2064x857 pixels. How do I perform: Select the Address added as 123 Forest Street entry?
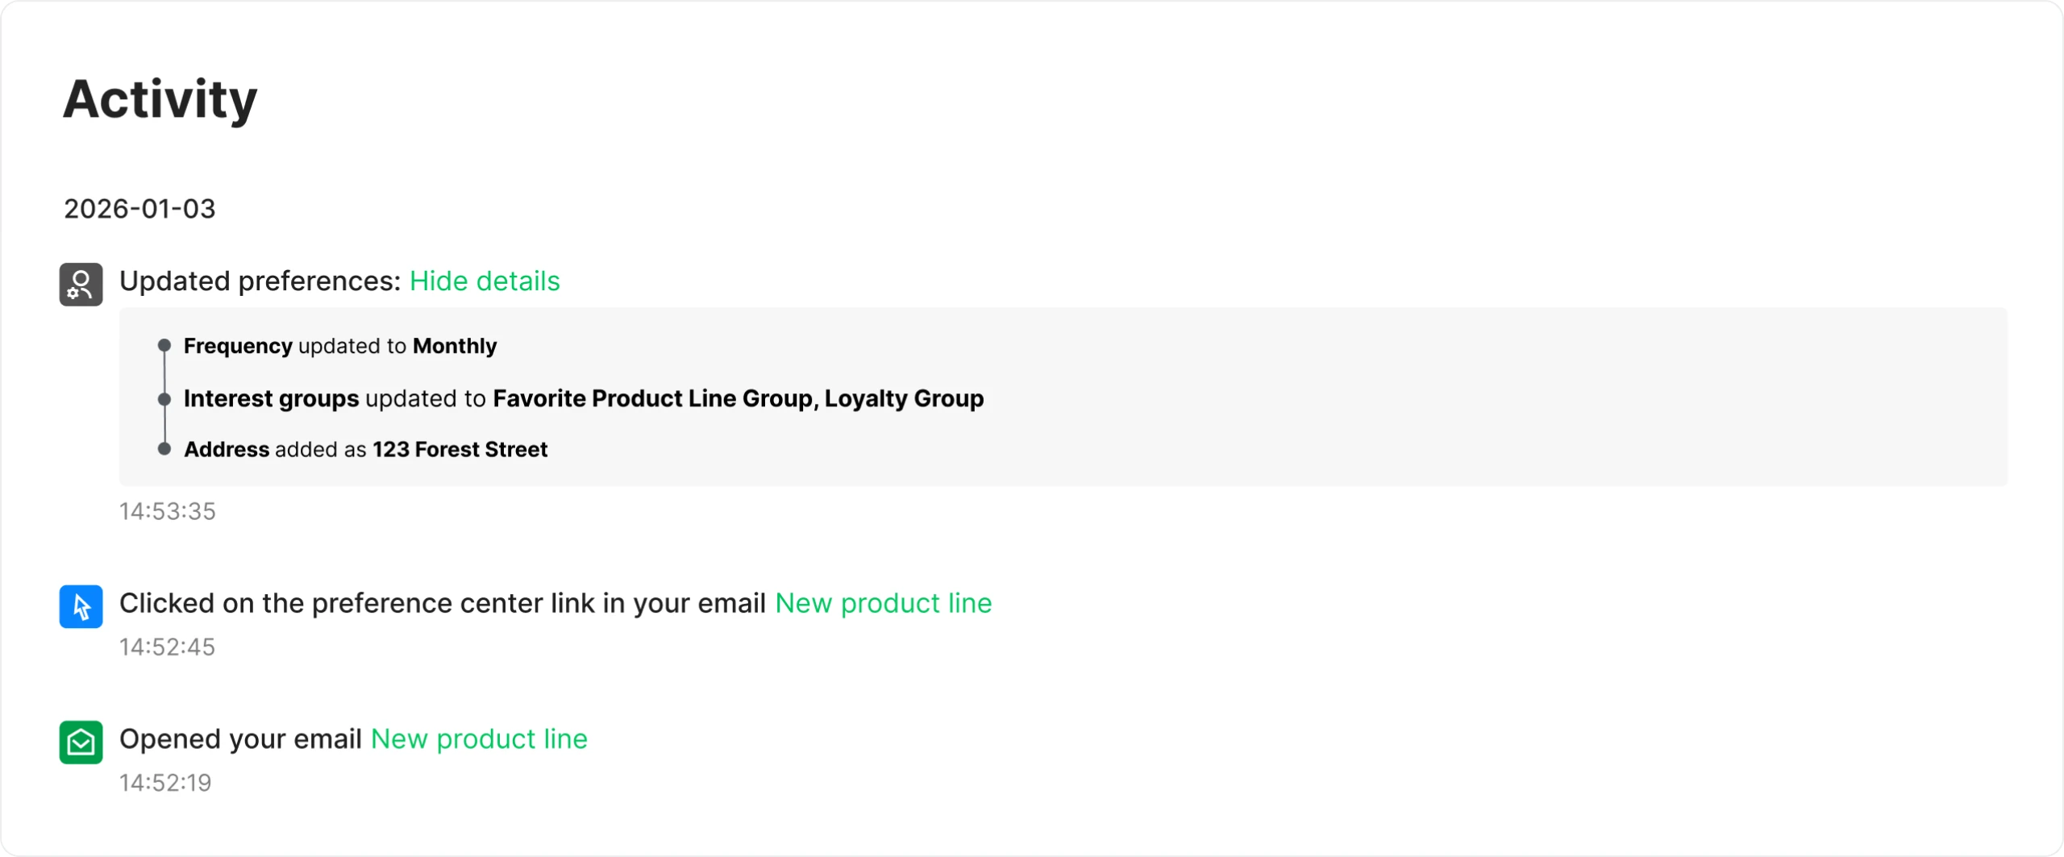pos(366,449)
